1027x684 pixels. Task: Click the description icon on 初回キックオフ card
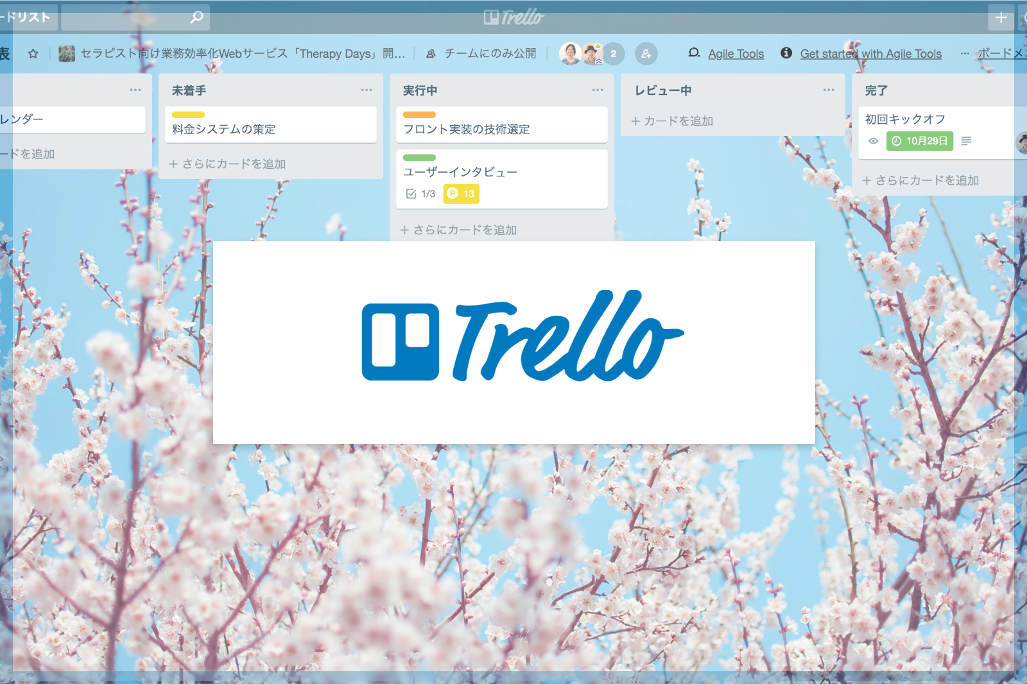pos(966,141)
